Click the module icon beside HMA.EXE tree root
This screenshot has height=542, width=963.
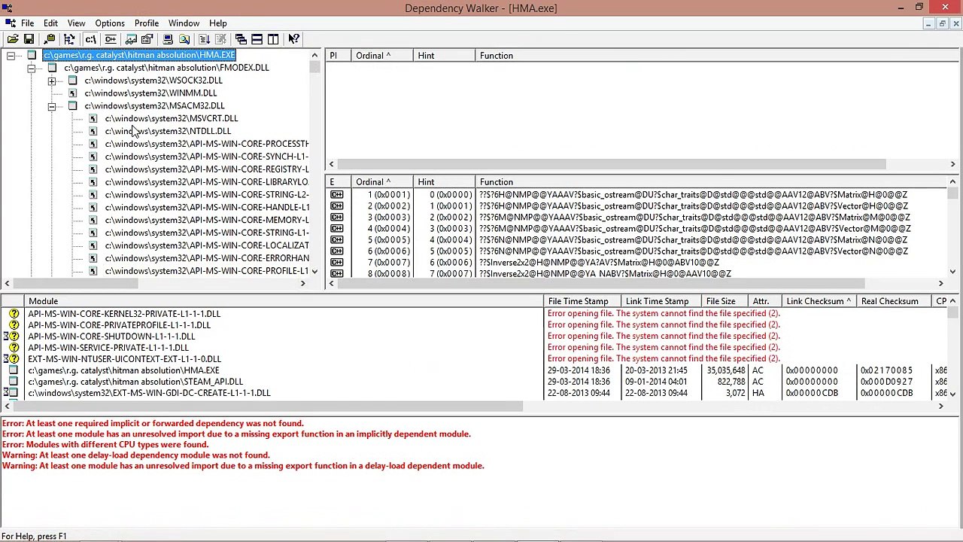tap(32, 55)
